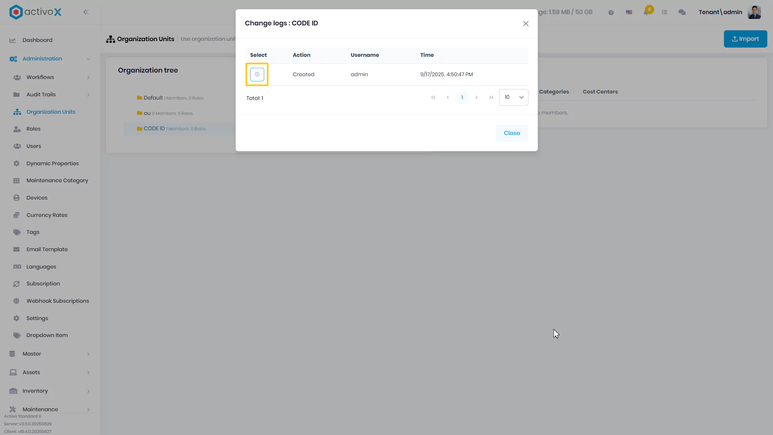Click the Subscription refresh icon
The width and height of the screenshot is (773, 435).
(x=17, y=284)
